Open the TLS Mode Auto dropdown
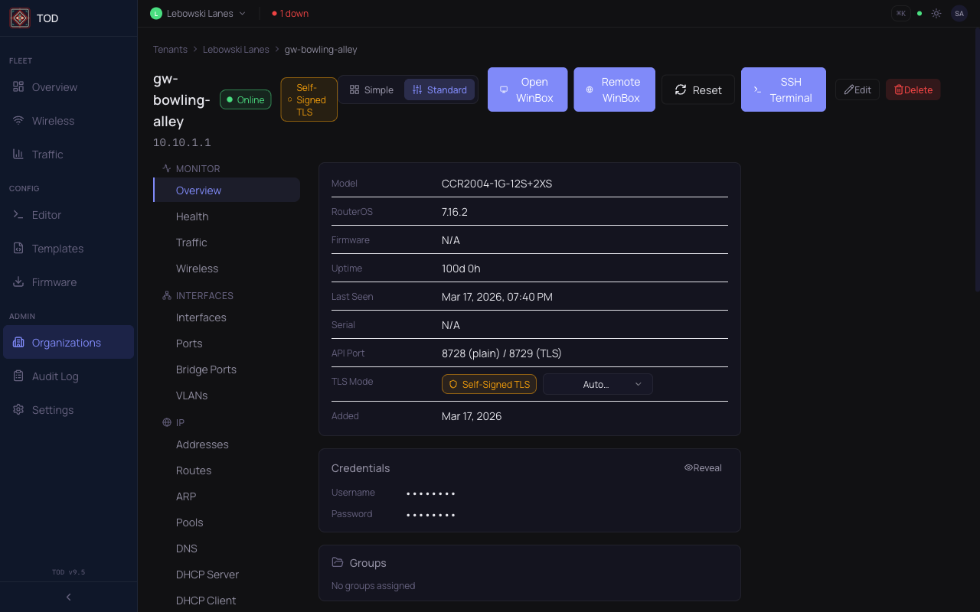Viewport: 980px width, 612px height. coord(597,384)
